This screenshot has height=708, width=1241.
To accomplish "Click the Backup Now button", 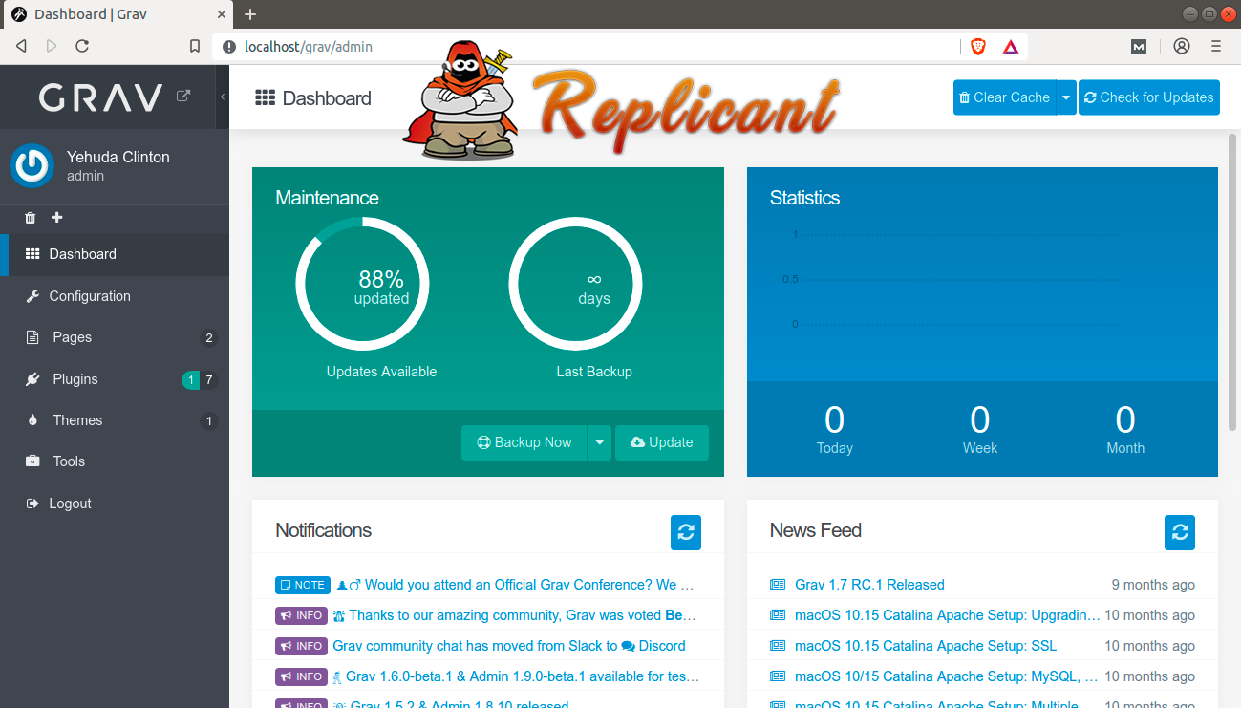I will coord(524,442).
